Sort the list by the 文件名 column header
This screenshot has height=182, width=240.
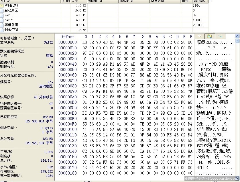pyautogui.click(x=29, y=1)
